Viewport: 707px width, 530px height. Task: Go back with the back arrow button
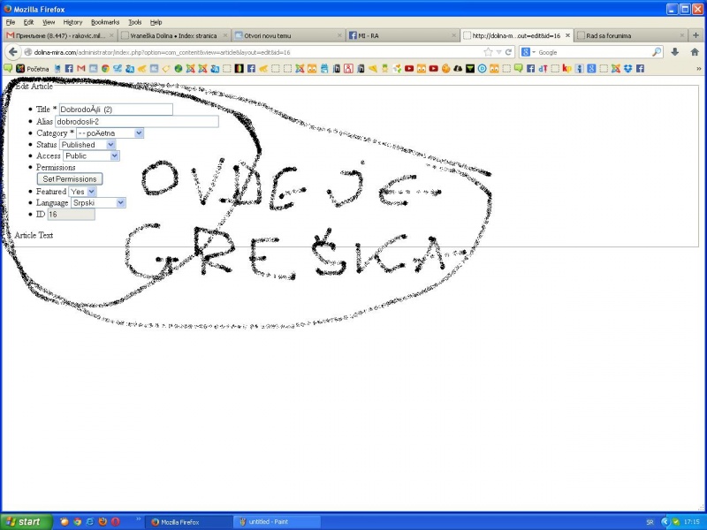coord(13,52)
